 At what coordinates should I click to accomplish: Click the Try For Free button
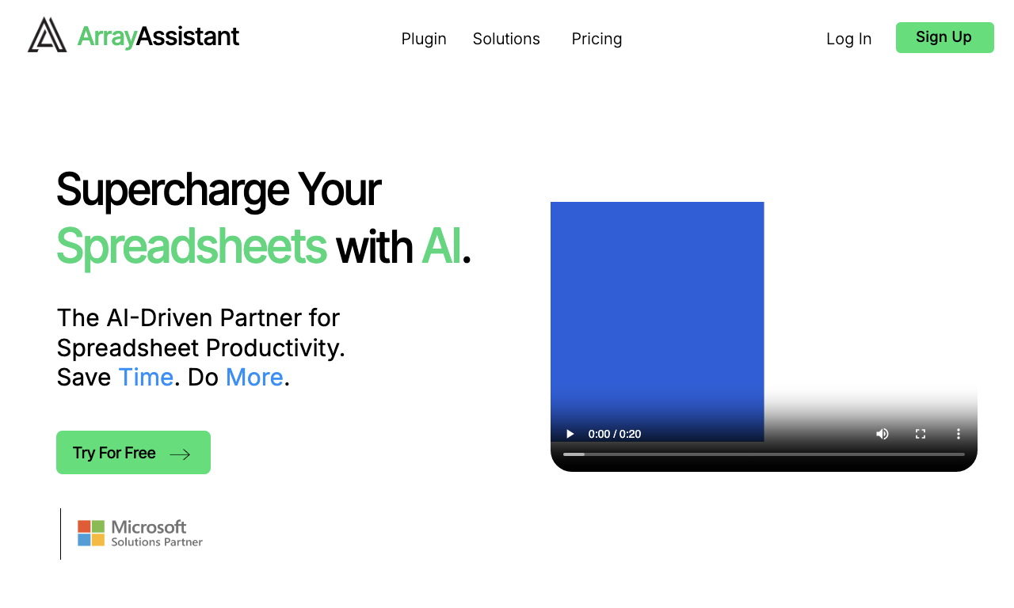point(133,453)
